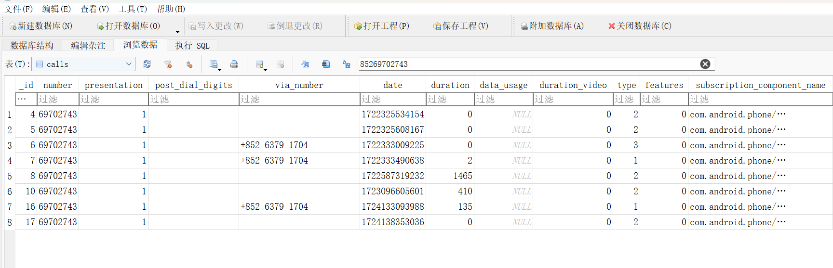Click the delete record icon
The image size is (833, 268).
tap(281, 64)
